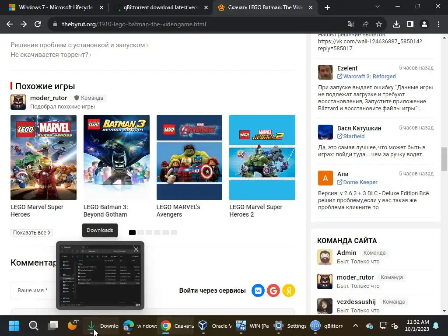Click 'Показать все' button

(31, 233)
